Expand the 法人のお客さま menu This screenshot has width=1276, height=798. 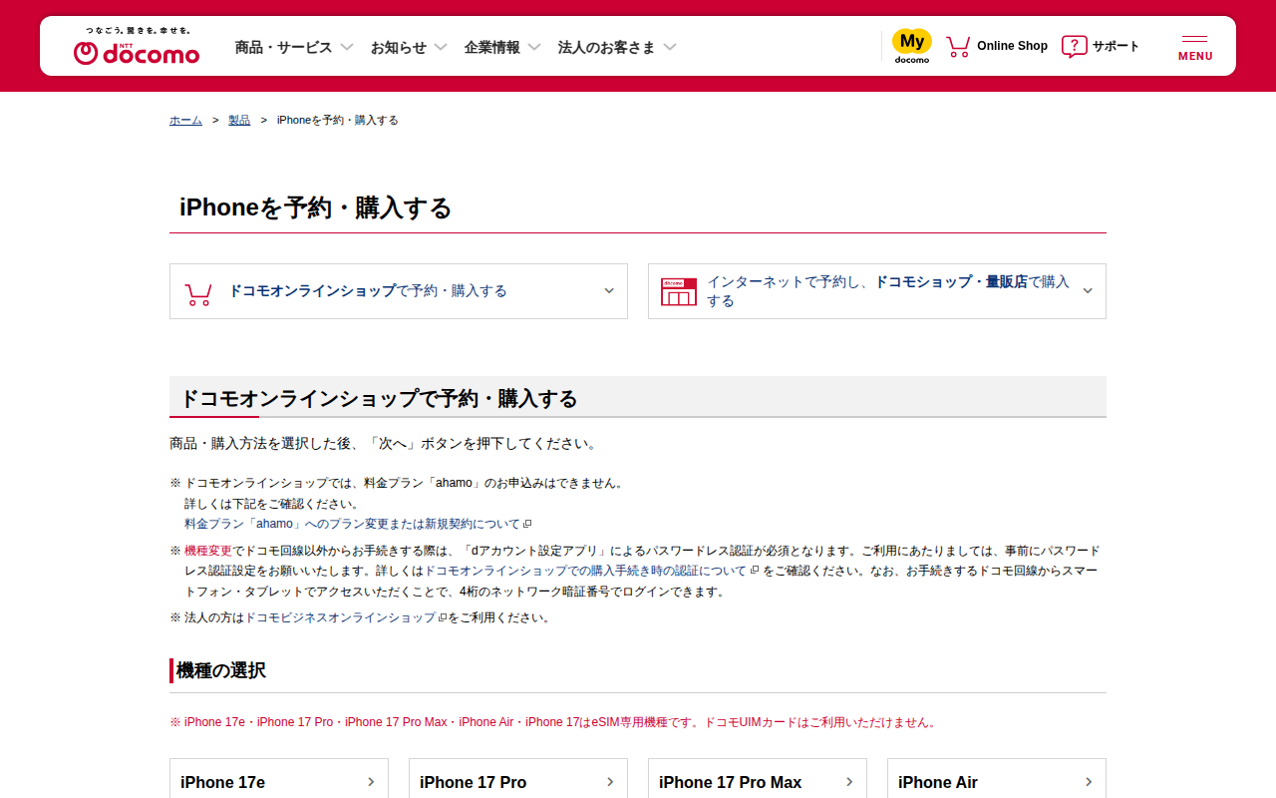click(617, 47)
